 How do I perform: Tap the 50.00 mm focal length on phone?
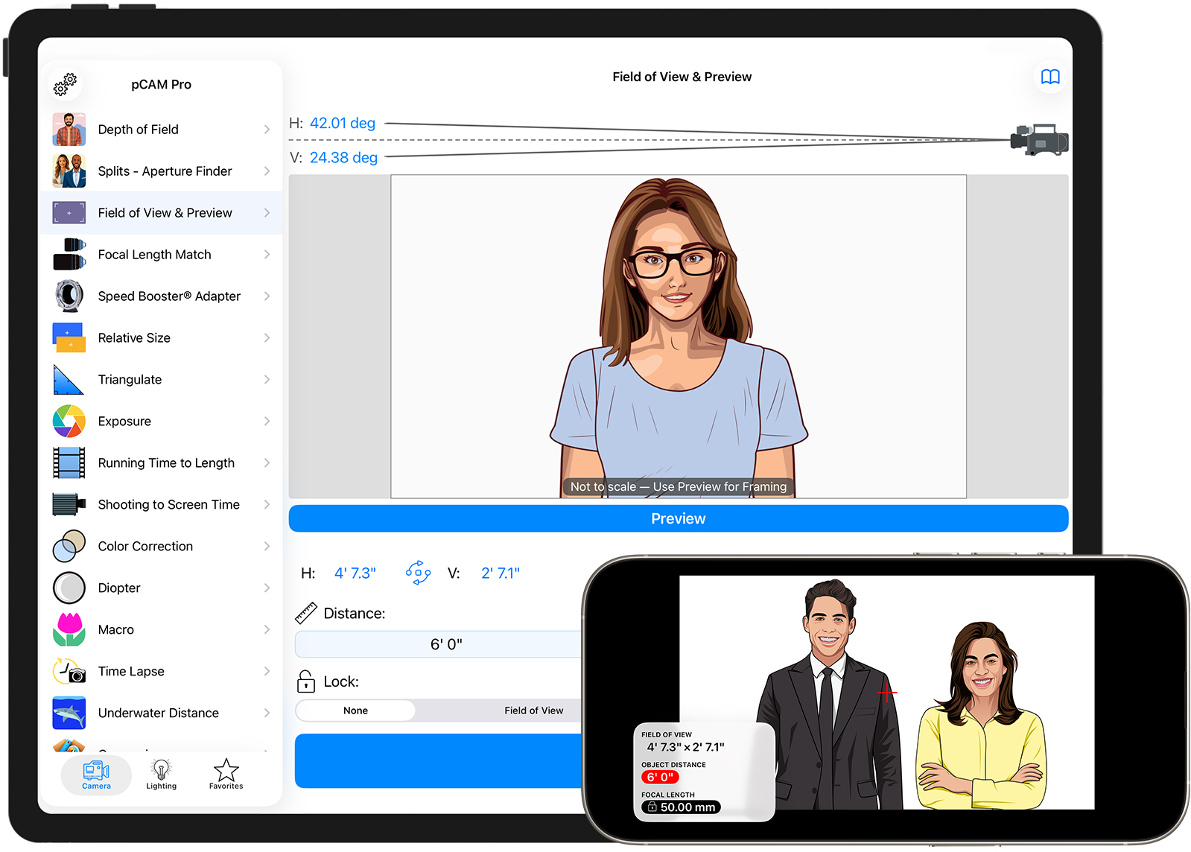[x=681, y=807]
